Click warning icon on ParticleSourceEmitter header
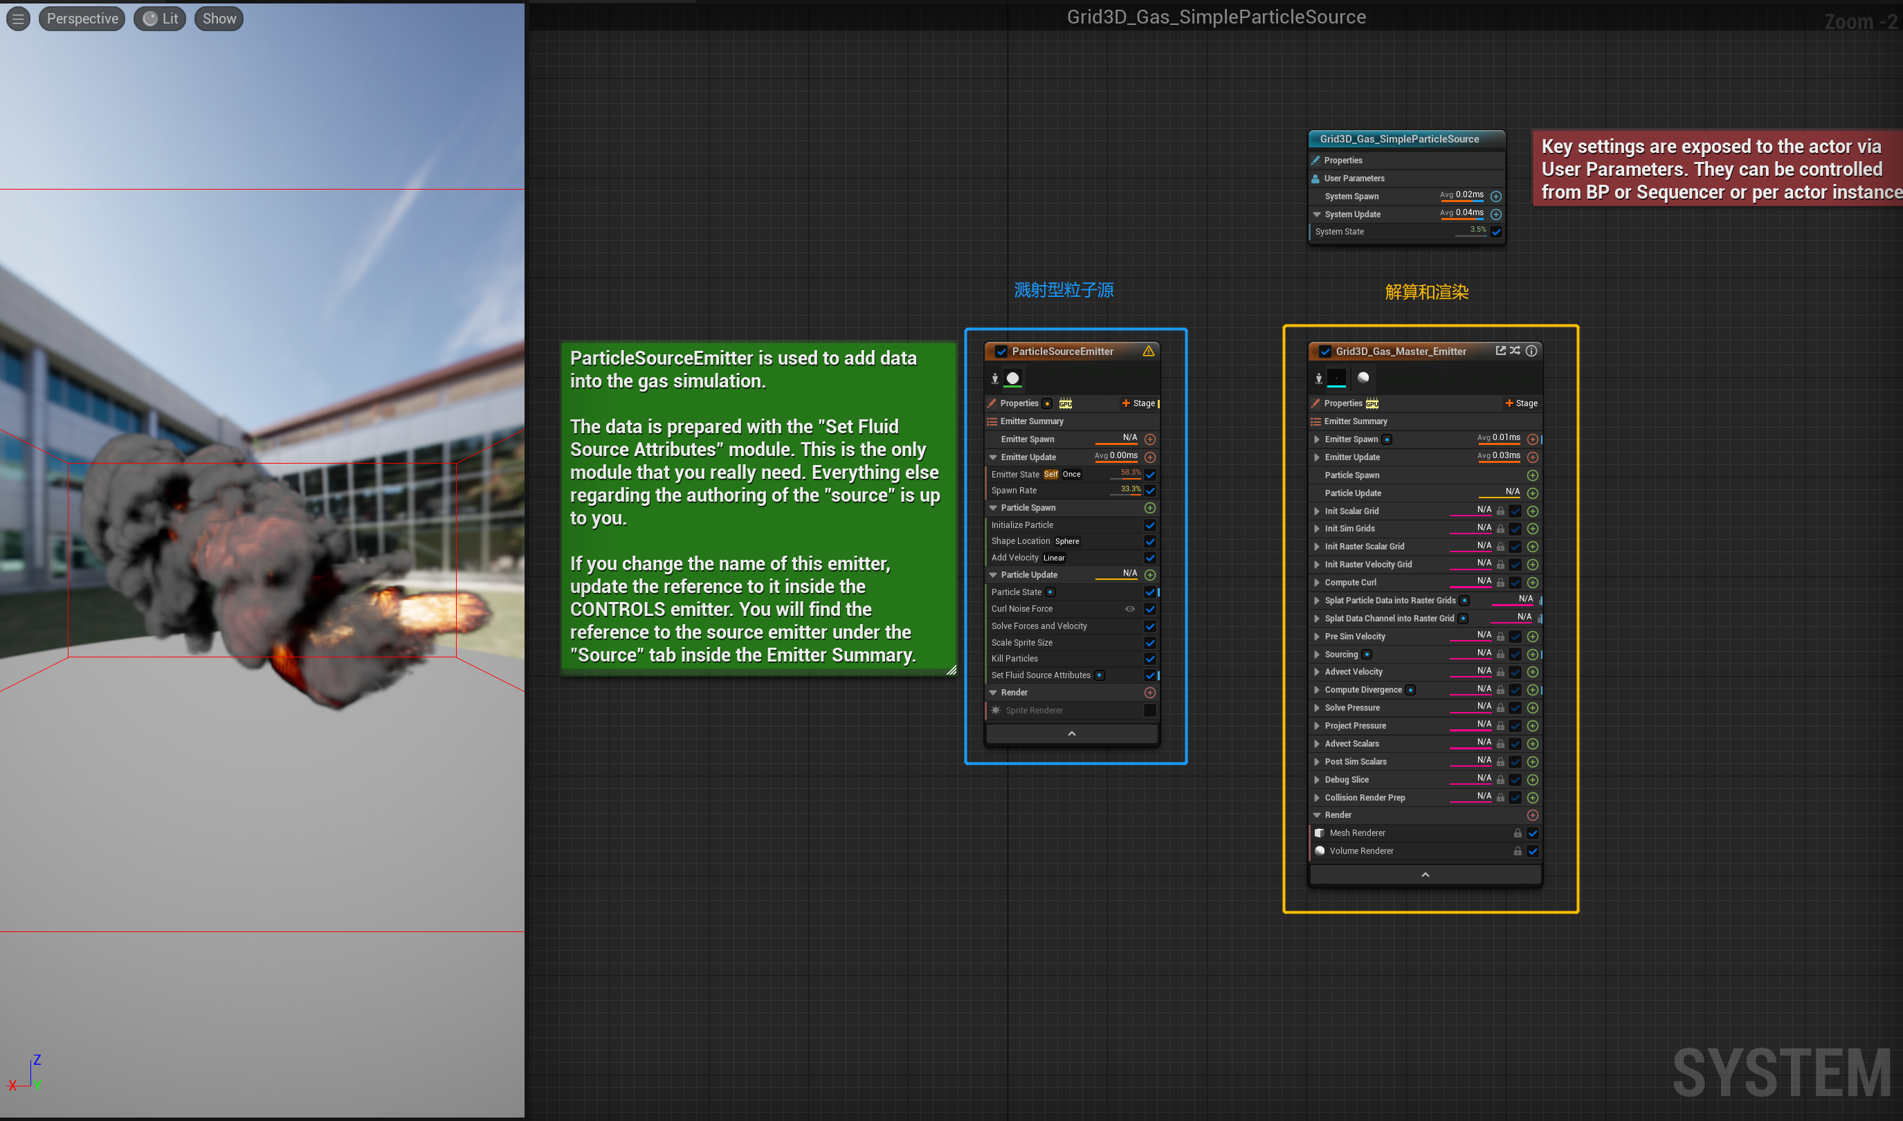The height and width of the screenshot is (1121, 1903). [1148, 352]
